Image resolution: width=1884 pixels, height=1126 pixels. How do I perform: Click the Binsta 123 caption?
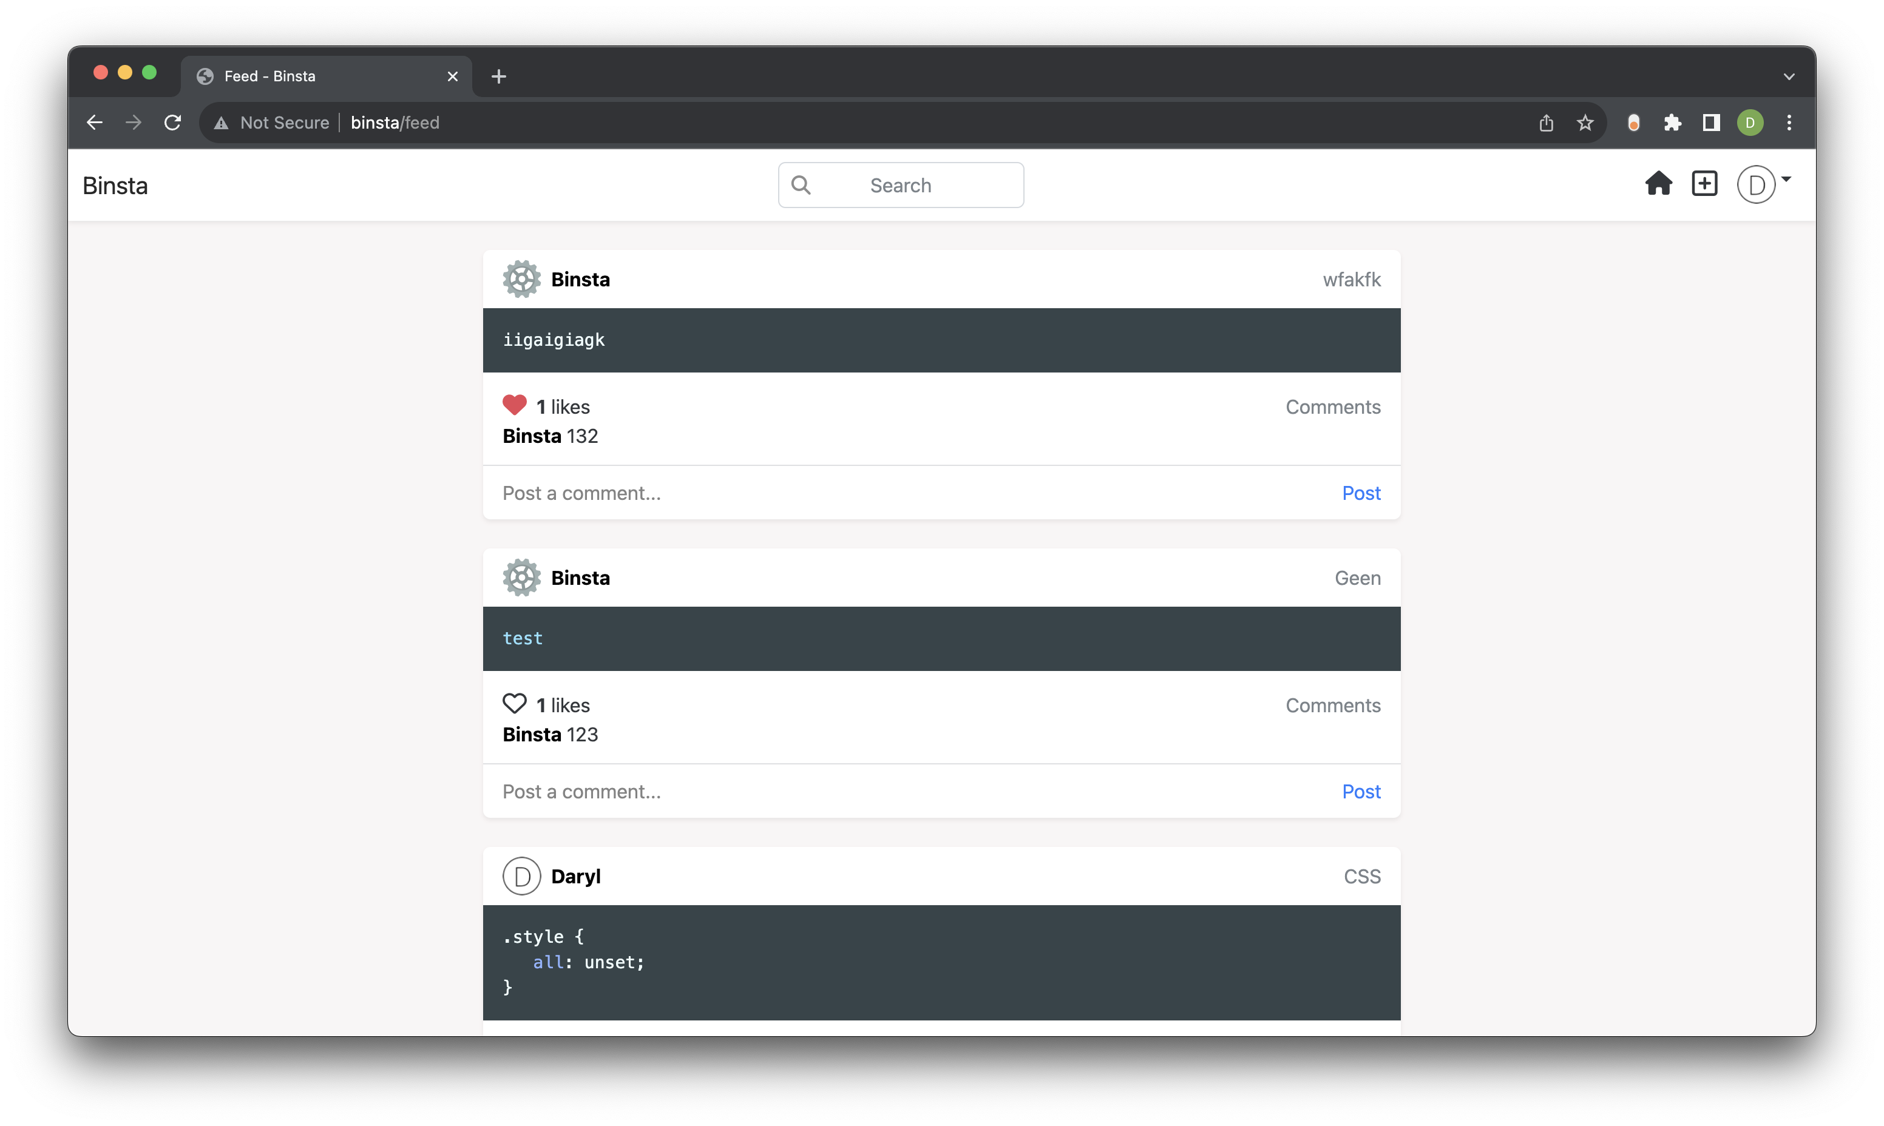coord(551,733)
